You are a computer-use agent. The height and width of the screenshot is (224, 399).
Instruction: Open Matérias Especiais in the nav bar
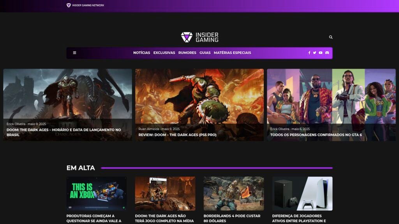tap(232, 53)
